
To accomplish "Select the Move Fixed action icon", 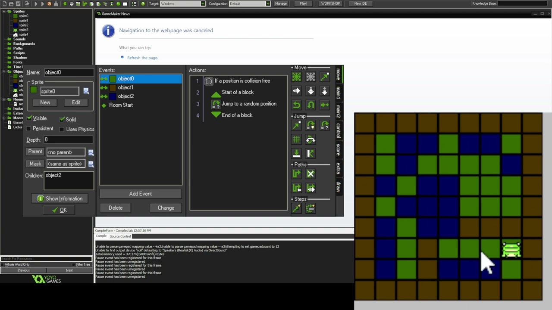I will click(x=296, y=77).
